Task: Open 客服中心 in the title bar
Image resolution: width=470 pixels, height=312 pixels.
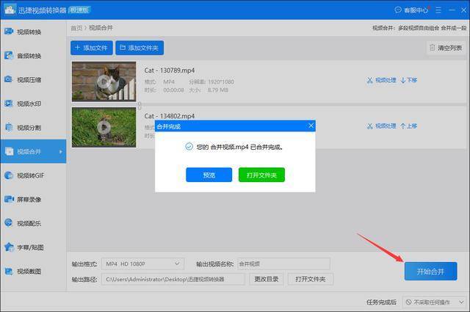Action: pyautogui.click(x=411, y=10)
